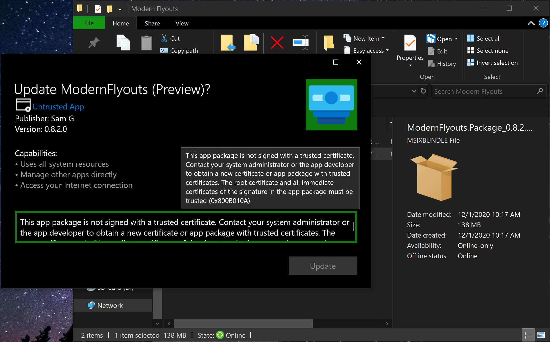Open the Easy access dropdown
The height and width of the screenshot is (342, 550).
[366, 50]
